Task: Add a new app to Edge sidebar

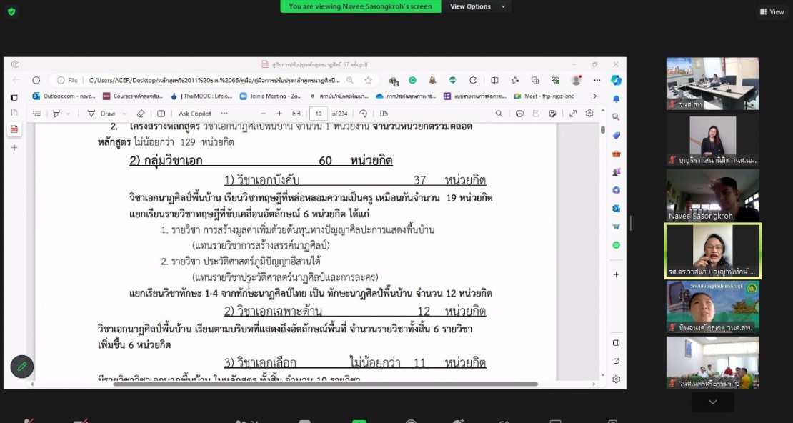Action: pyautogui.click(x=616, y=274)
